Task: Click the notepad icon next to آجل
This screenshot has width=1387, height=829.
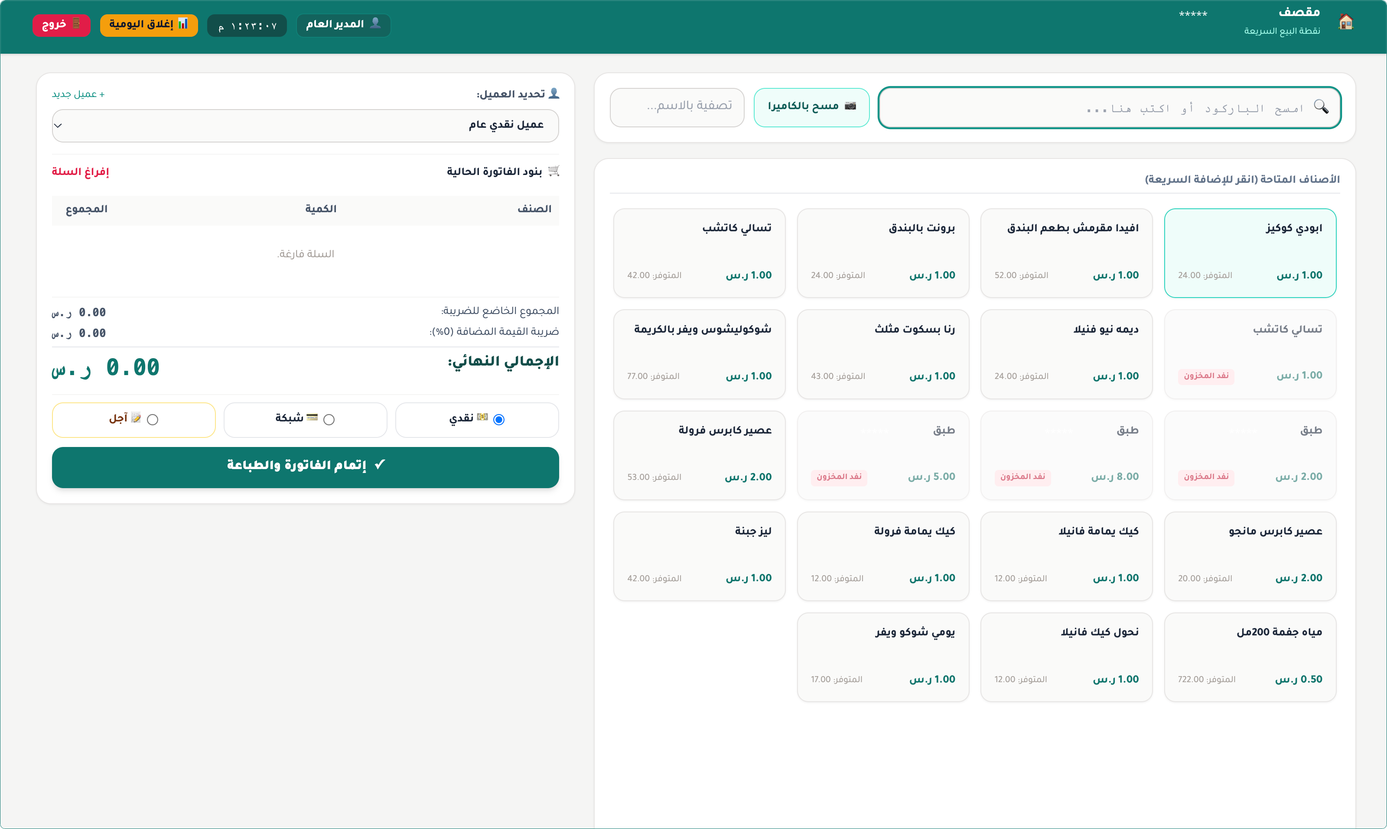Action: point(136,418)
